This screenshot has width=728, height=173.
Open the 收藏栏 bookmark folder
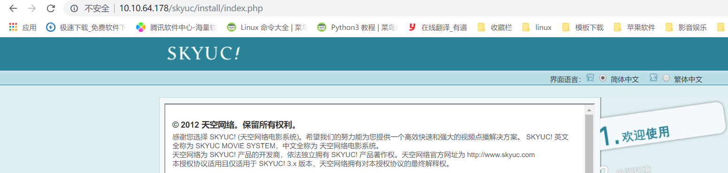(495, 28)
